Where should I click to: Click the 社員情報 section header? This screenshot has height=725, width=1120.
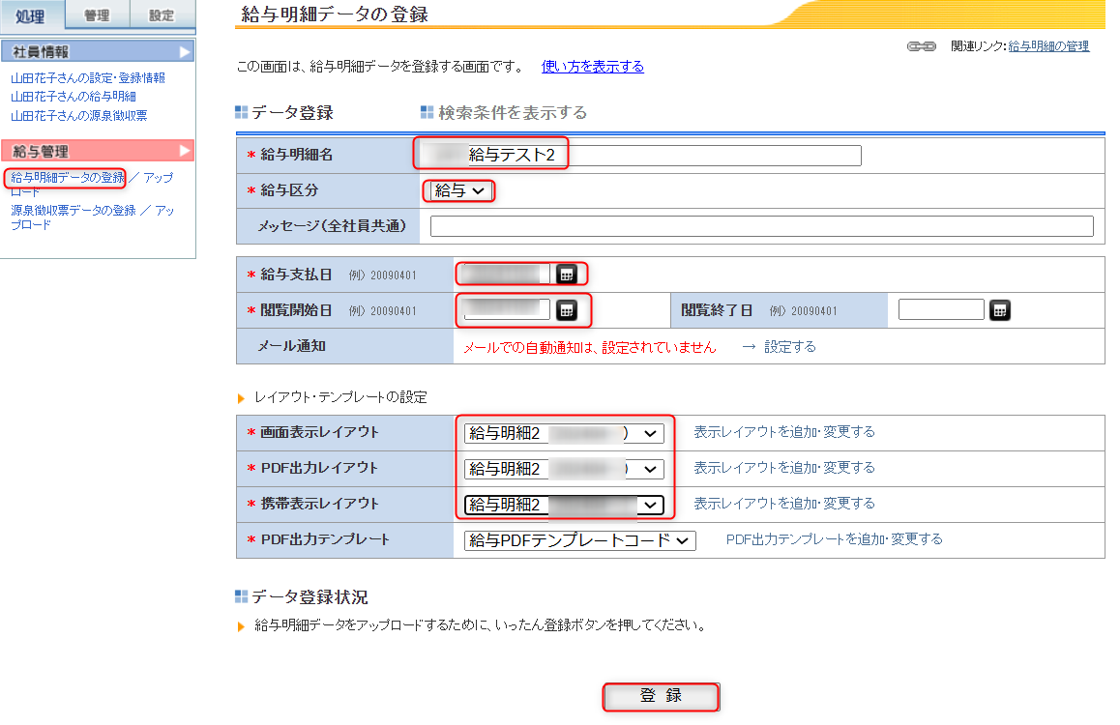pyautogui.click(x=97, y=51)
